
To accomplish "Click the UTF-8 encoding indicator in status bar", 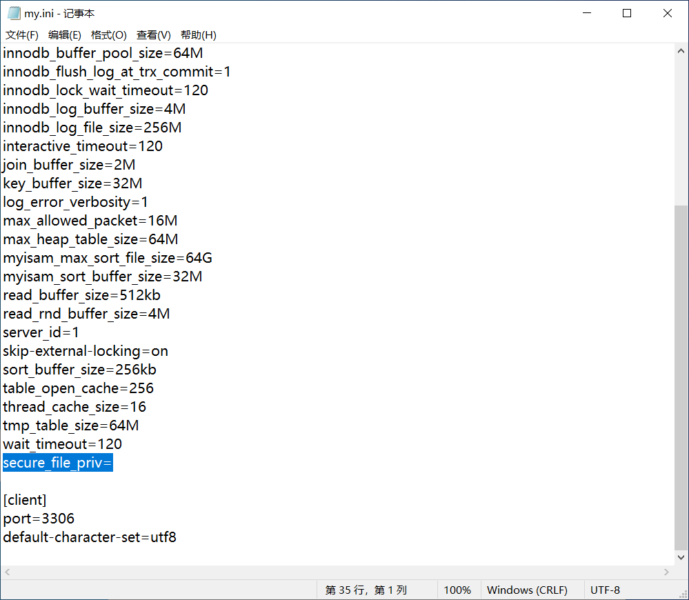I will 605,590.
